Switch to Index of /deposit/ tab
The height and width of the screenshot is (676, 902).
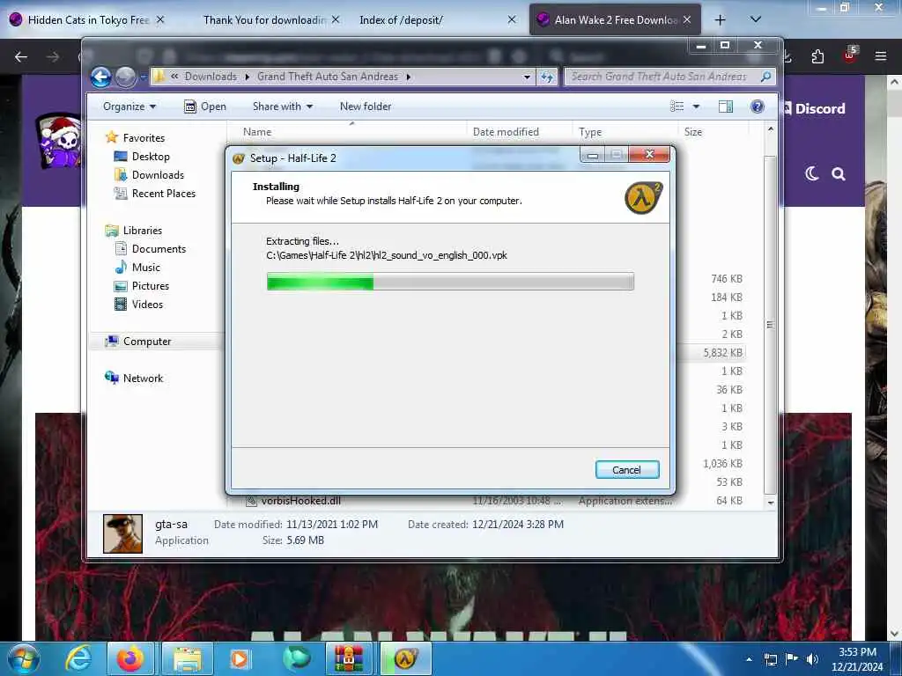click(401, 20)
